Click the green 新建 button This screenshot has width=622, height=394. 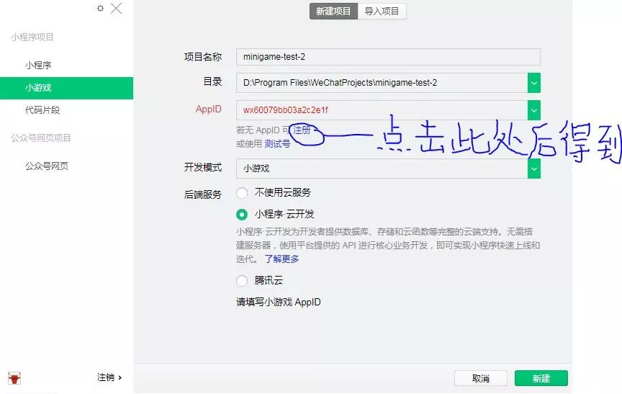(541, 379)
